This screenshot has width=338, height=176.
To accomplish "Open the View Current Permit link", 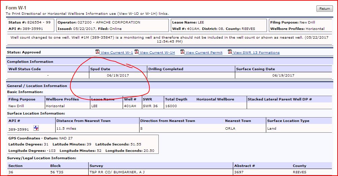I will [x=204, y=52].
